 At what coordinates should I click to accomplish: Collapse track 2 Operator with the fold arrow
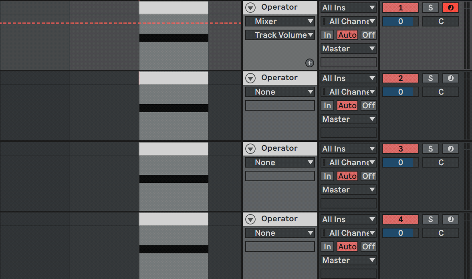coord(250,78)
